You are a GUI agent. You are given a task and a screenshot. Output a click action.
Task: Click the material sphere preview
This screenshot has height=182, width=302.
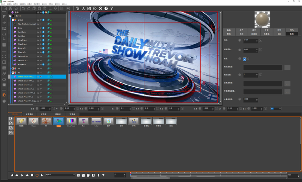(x=262, y=19)
